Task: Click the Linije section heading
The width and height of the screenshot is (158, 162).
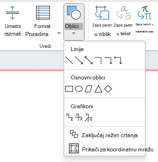Action: [x=77, y=49]
